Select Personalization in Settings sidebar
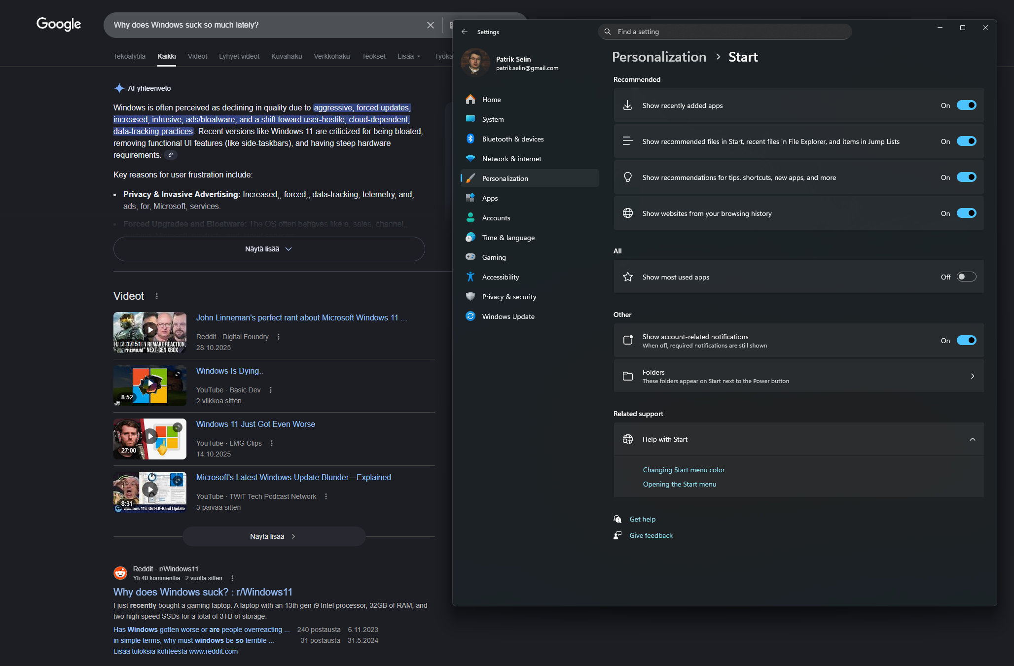The width and height of the screenshot is (1014, 666). click(x=530, y=178)
